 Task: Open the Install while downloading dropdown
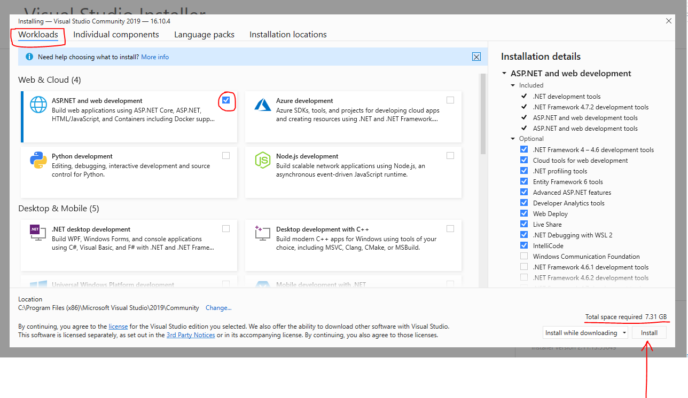[585, 332]
